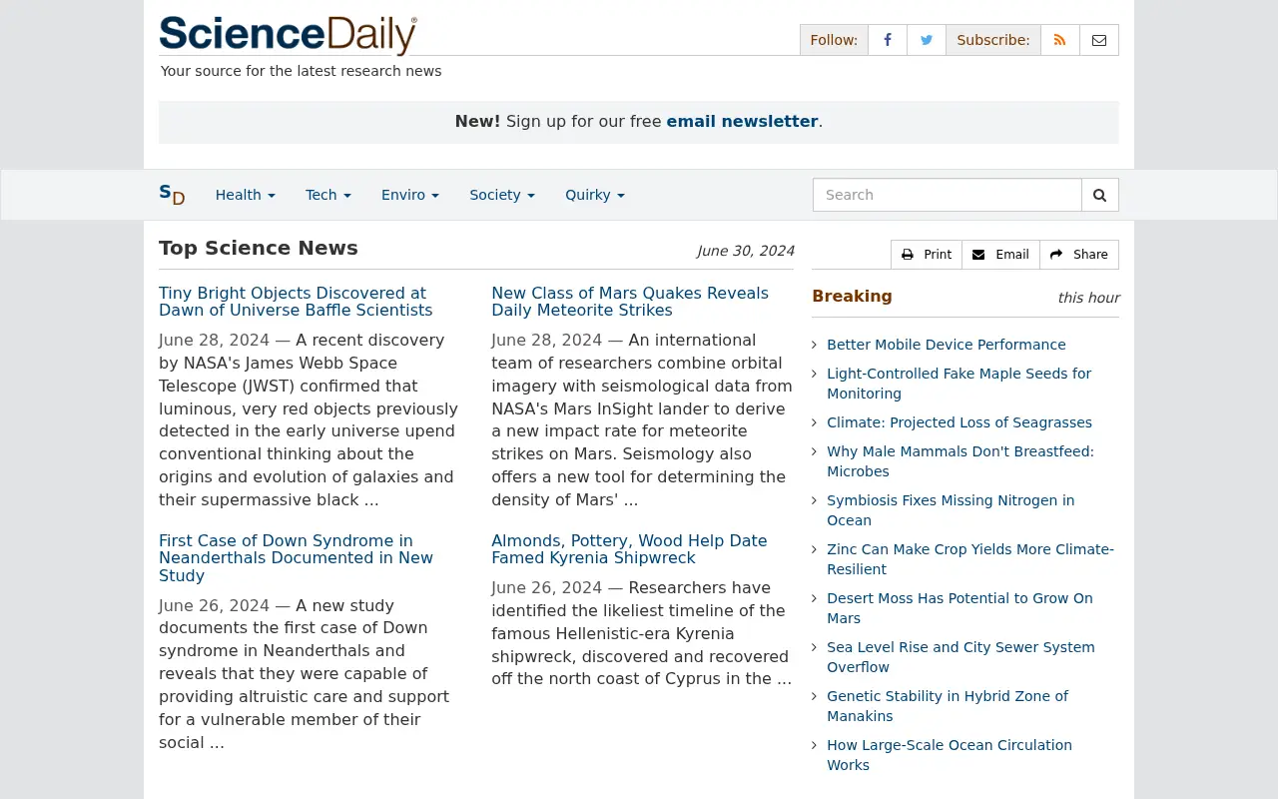Image resolution: width=1278 pixels, height=799 pixels.
Task: Open Zinc Can Make Crop Yields headline
Action: click(970, 559)
